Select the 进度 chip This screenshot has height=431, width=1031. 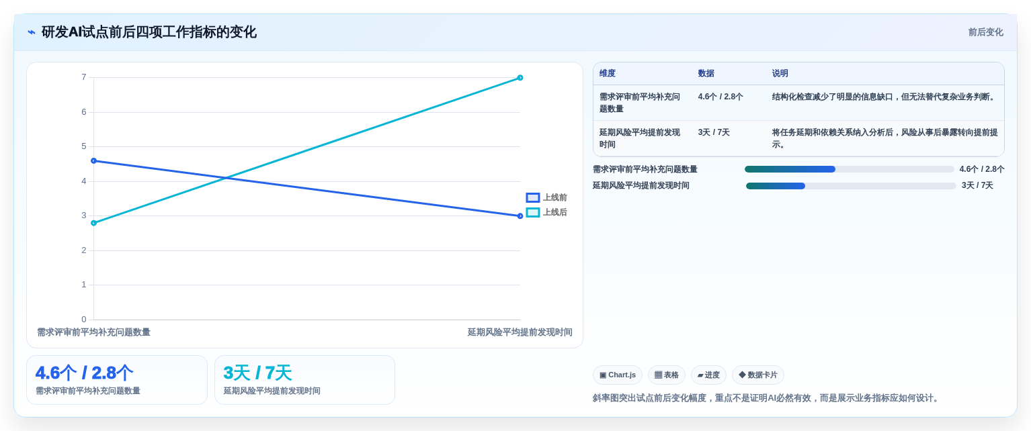pos(708,375)
